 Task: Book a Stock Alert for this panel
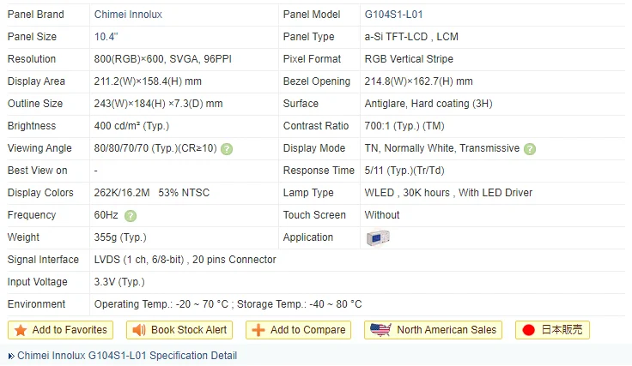click(179, 330)
